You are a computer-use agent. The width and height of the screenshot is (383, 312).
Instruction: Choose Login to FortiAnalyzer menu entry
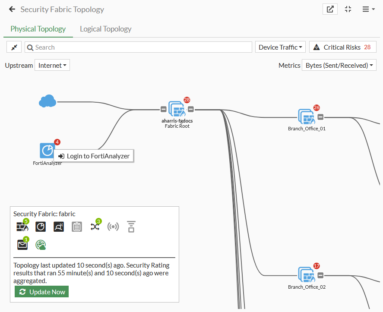94,156
